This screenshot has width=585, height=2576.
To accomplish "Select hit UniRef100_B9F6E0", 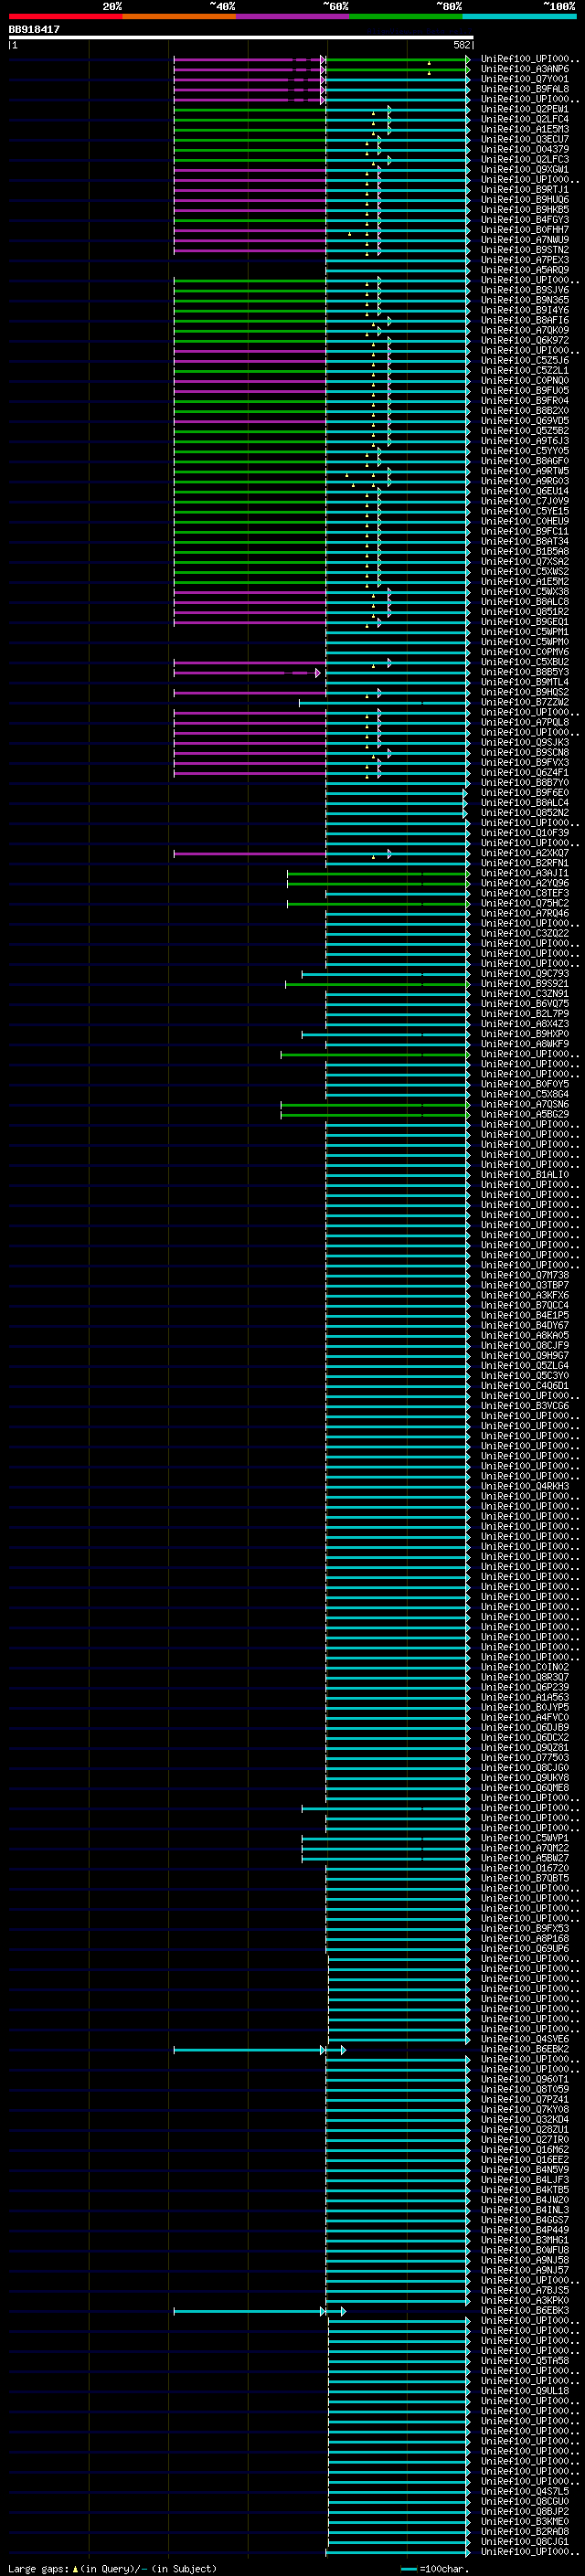I will (x=524, y=793).
